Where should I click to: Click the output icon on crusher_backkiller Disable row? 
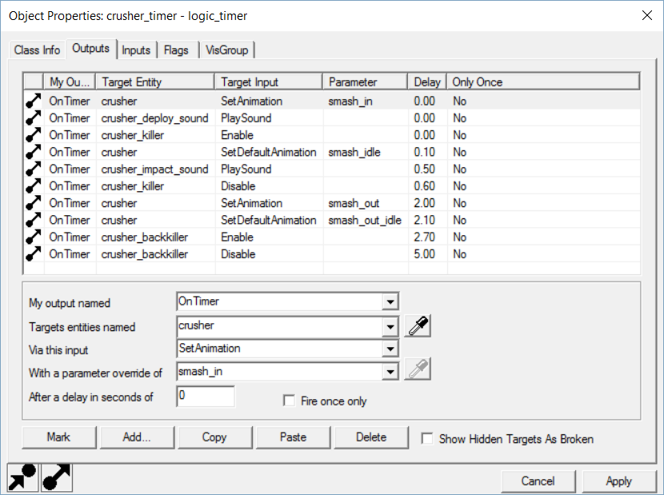tap(34, 254)
